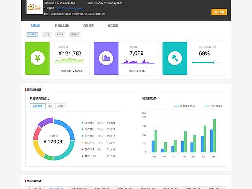This screenshot has width=252, height=189.
Task: Click the orange fruit shop logo
Action: 34,7
